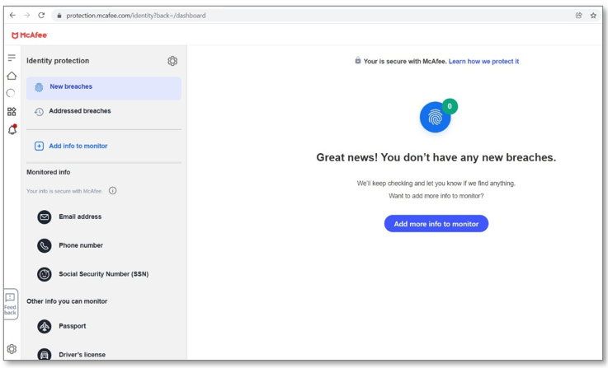
Task: Go to Home via house icon
Action: coord(12,76)
